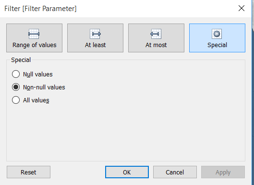Click the At least right-arrow icon
Viewport: 254px width, 185px height.
[95, 34]
